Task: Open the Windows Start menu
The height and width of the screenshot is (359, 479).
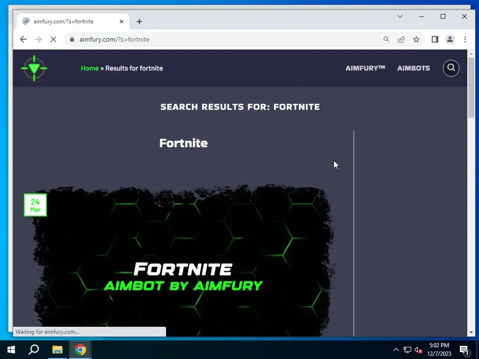Action: pyautogui.click(x=11, y=350)
